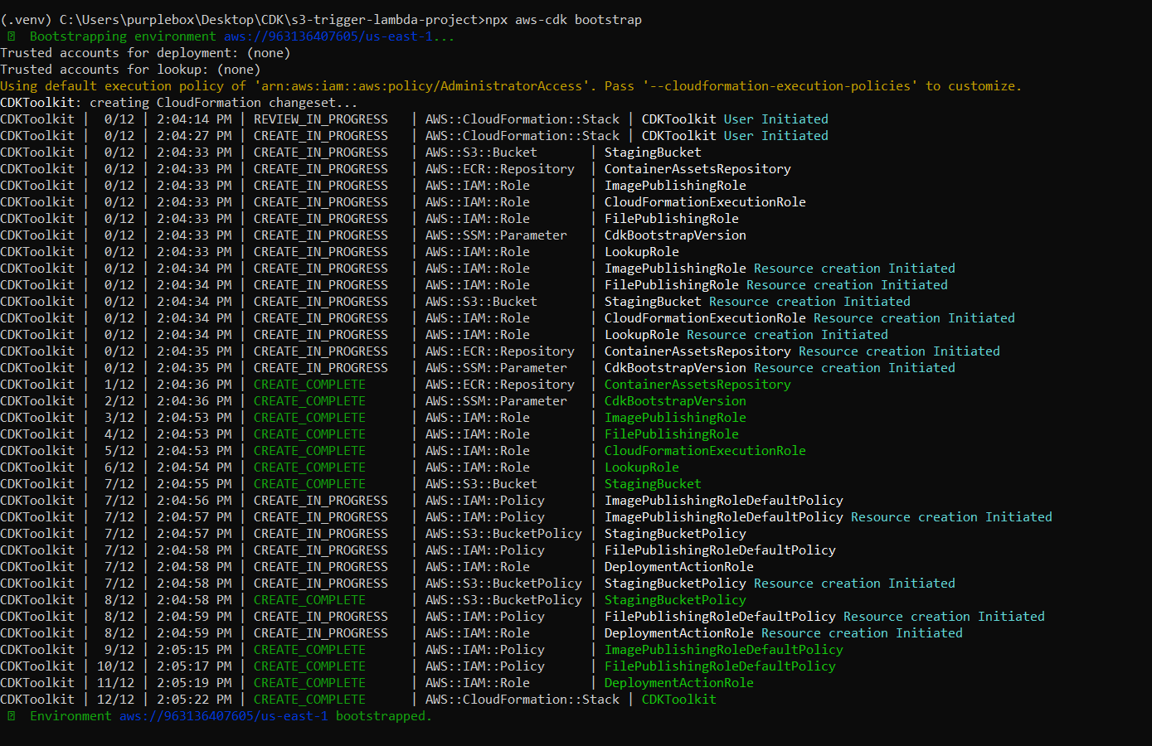Click 'Trusted accounts for lookup: (none)' line

pyautogui.click(x=130, y=70)
